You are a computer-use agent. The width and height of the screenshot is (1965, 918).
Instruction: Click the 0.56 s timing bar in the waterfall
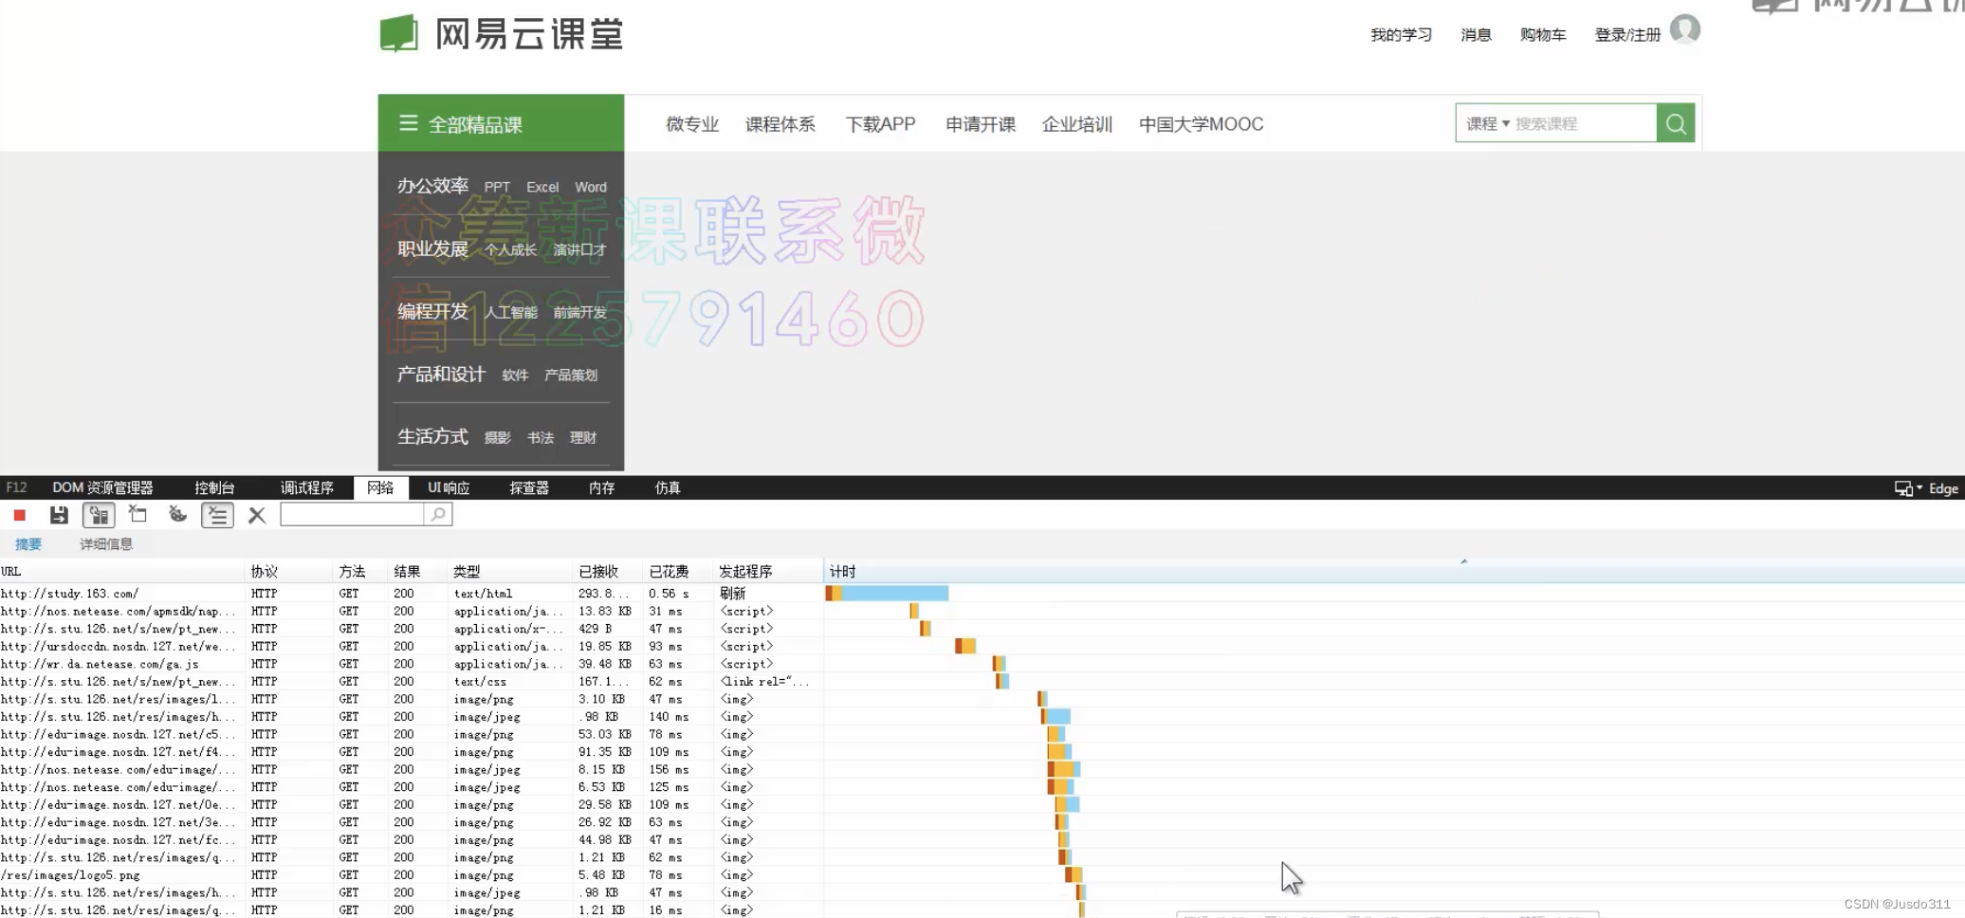[887, 594]
